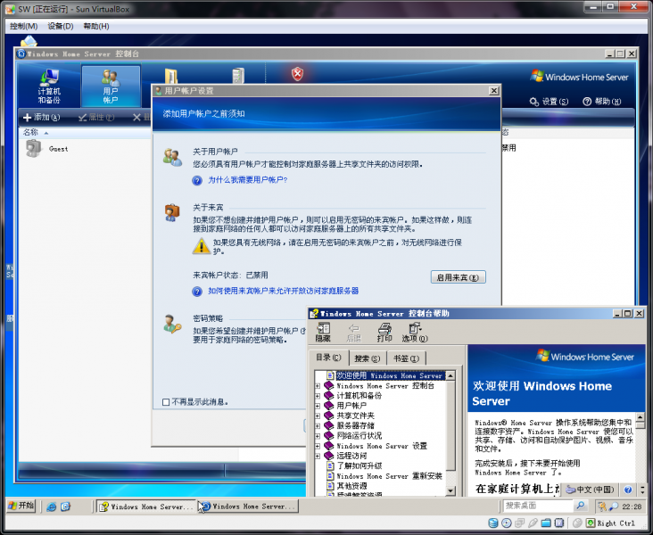Screen dimensions: 653x535
Task: Click the red network health shield icon
Action: coord(298,74)
